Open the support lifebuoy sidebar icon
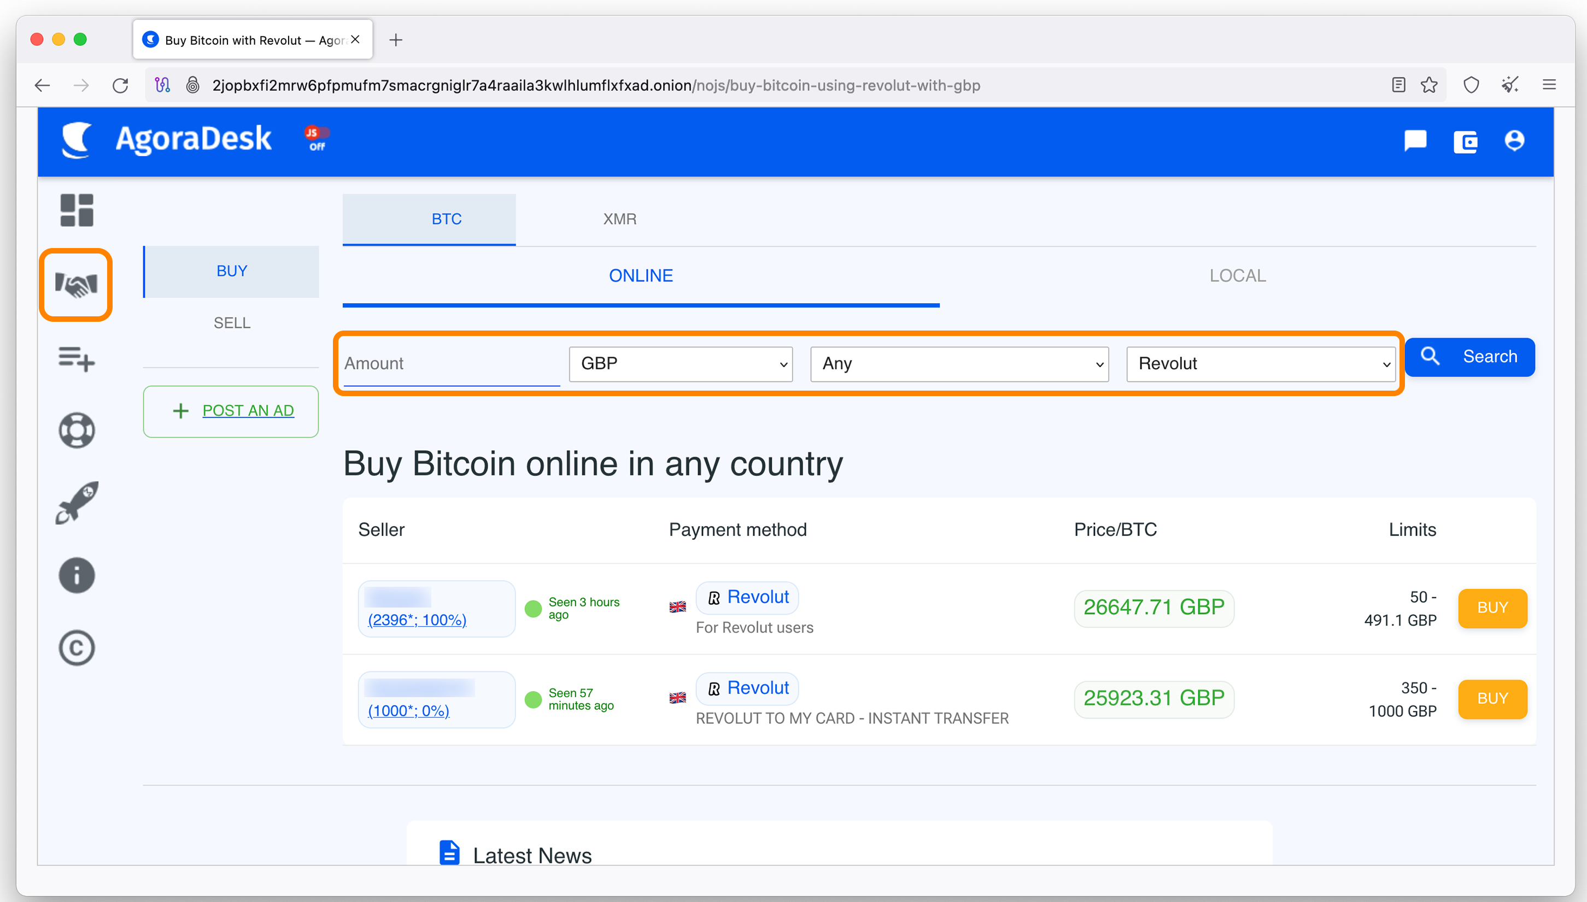This screenshot has width=1587, height=902. tap(76, 430)
